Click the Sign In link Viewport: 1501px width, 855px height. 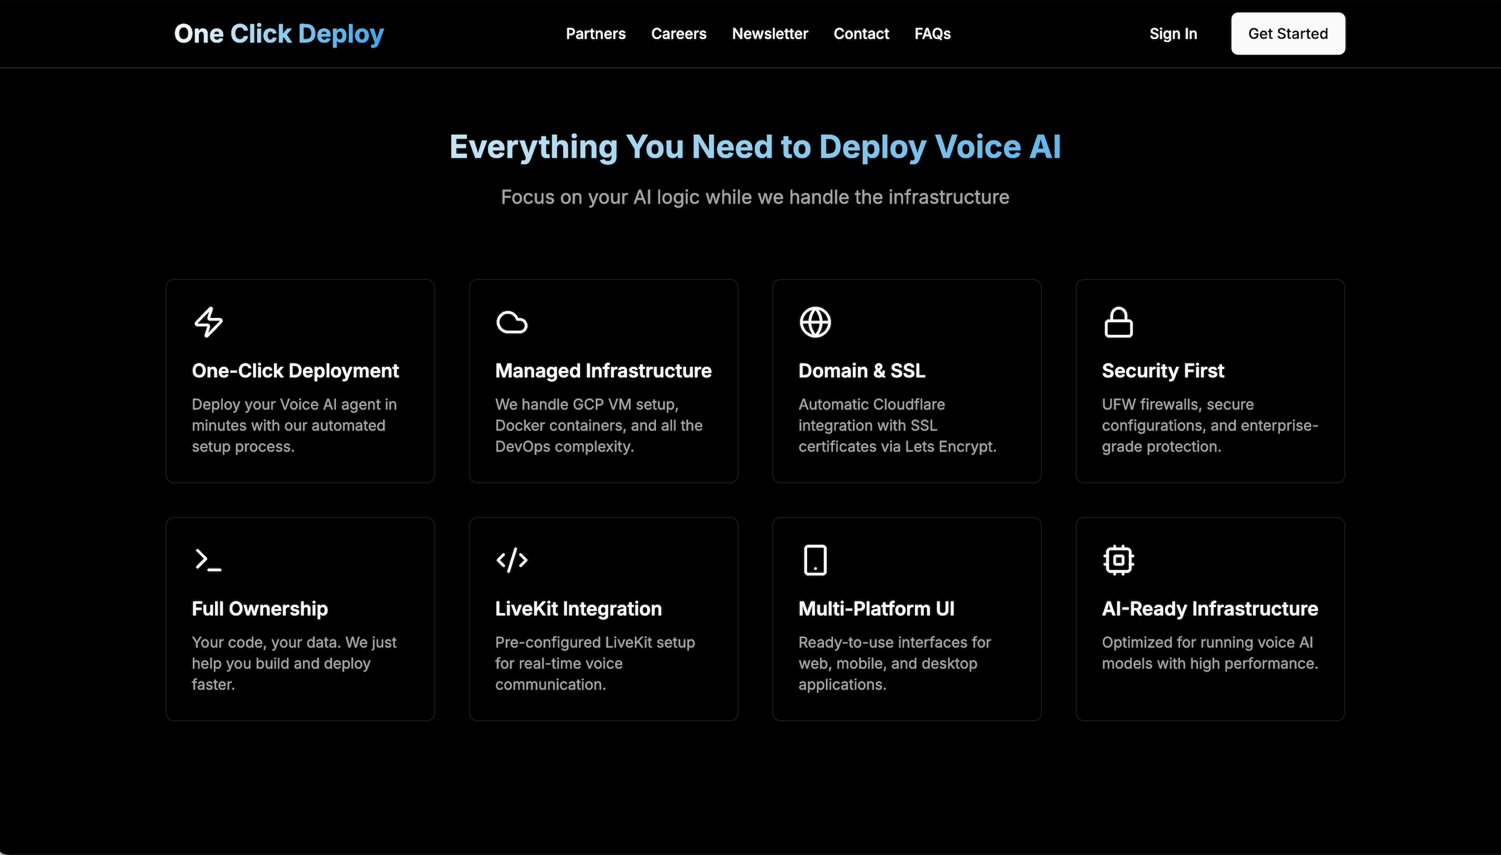tap(1173, 34)
